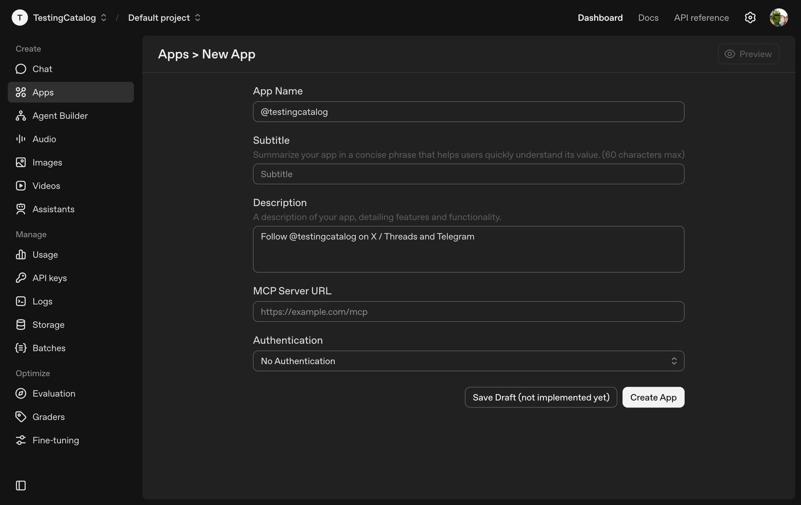
Task: Open the API reference page
Action: coord(701,18)
